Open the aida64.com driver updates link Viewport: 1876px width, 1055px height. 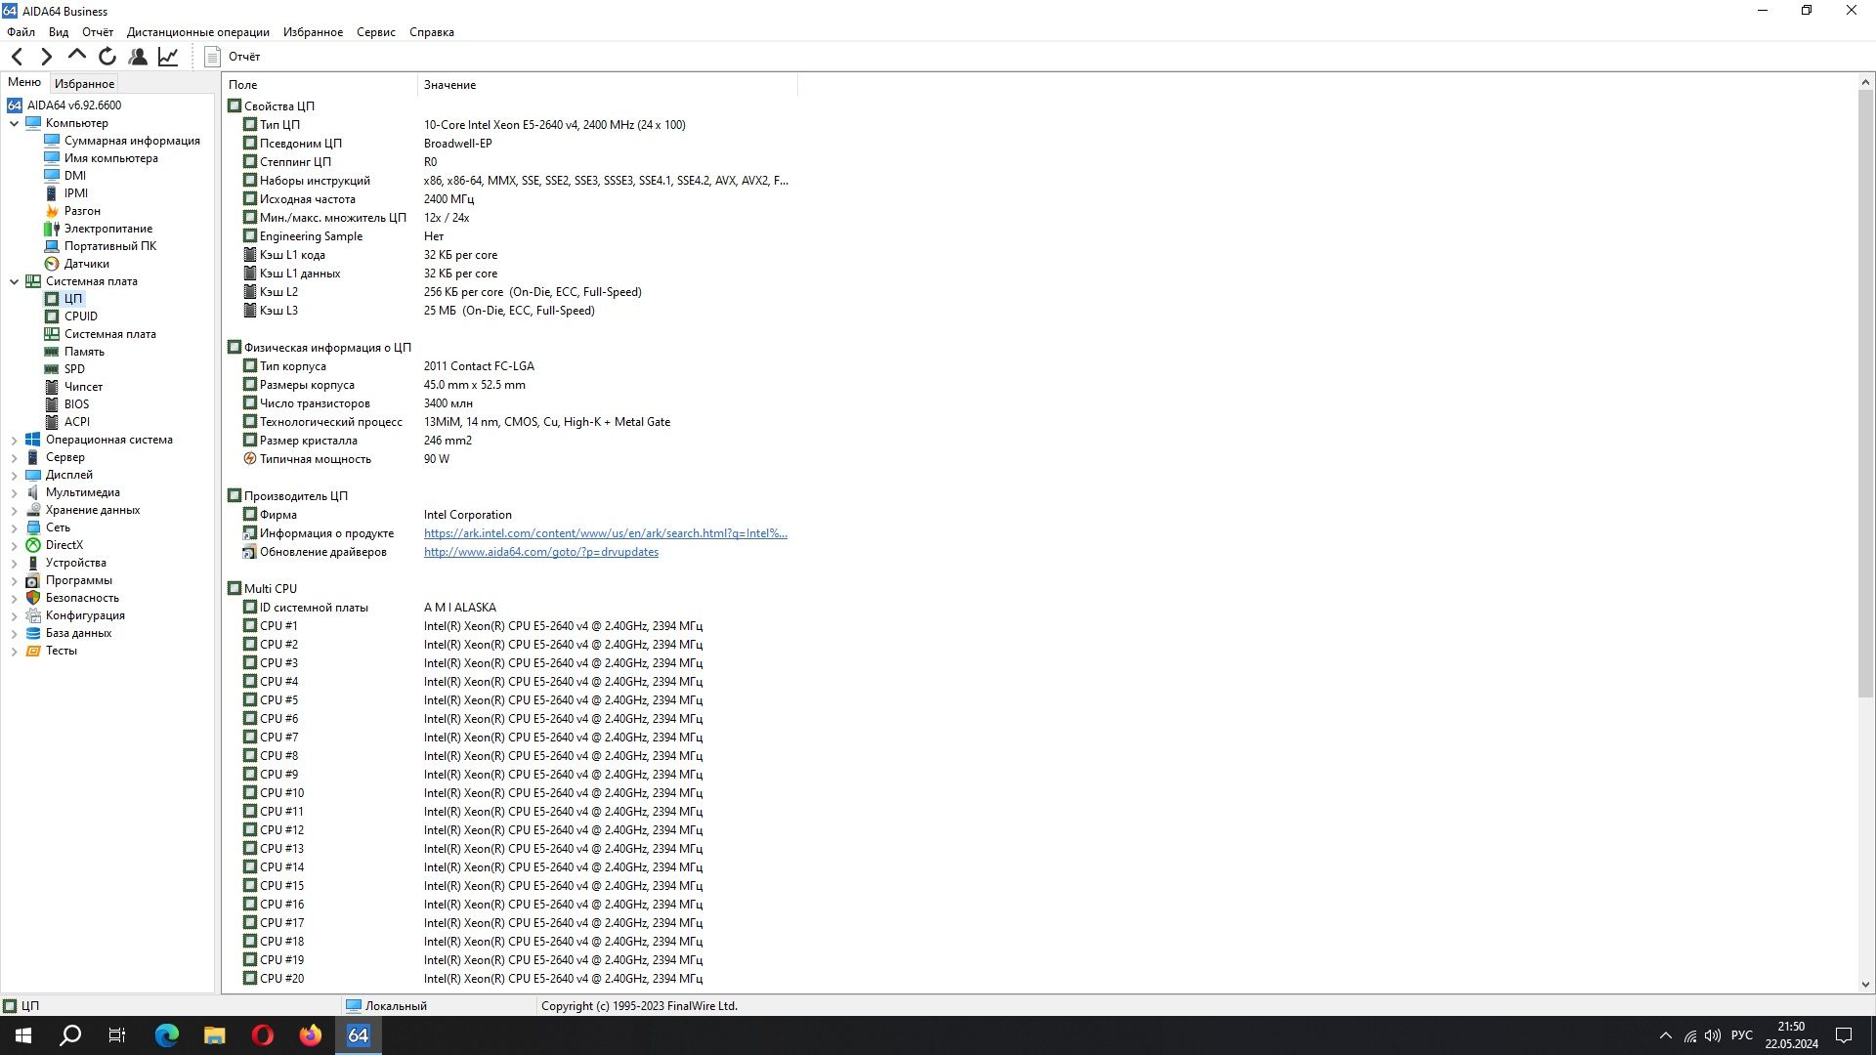[540, 552]
